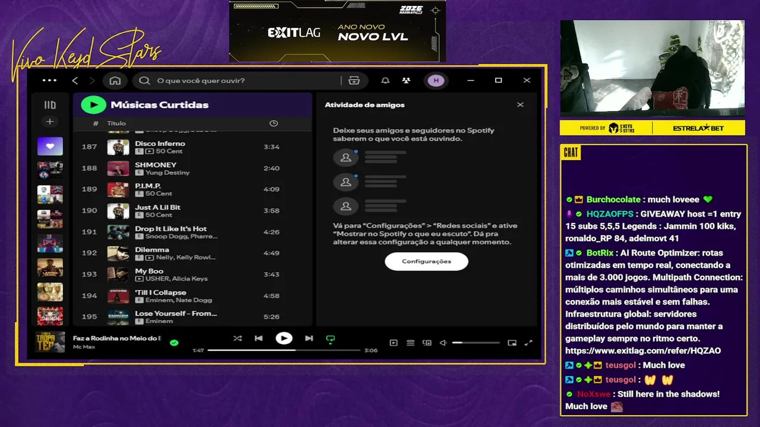The image size is (760, 427).
Task: Go forward with the right arrow
Action: pyautogui.click(x=92, y=81)
